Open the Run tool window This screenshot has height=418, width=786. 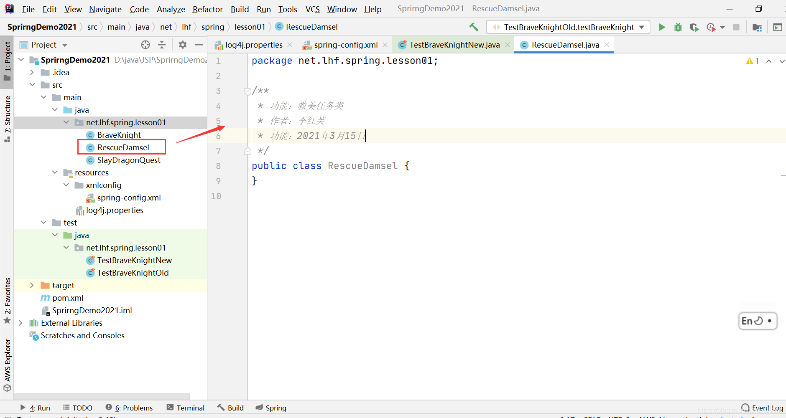[35, 408]
